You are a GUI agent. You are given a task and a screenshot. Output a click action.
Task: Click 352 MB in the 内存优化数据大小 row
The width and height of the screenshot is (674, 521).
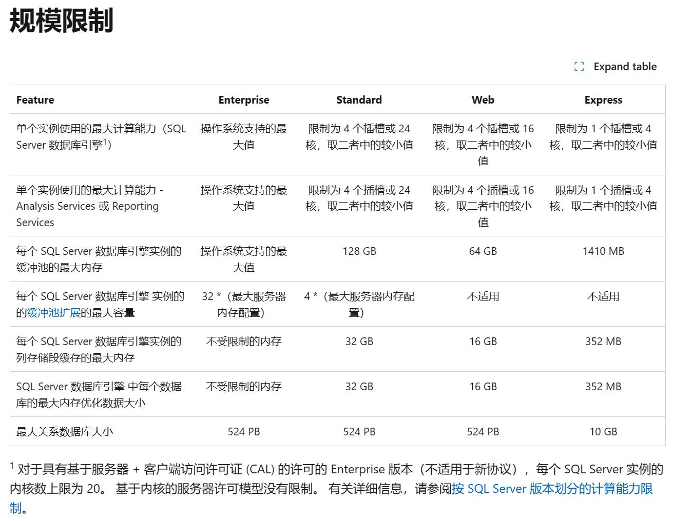pyautogui.click(x=603, y=387)
